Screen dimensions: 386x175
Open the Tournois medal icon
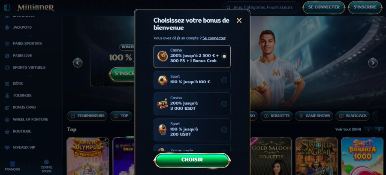tap(7, 96)
